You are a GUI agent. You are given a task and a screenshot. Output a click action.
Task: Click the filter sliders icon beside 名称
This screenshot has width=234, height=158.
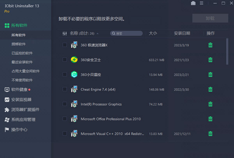(x=65, y=33)
